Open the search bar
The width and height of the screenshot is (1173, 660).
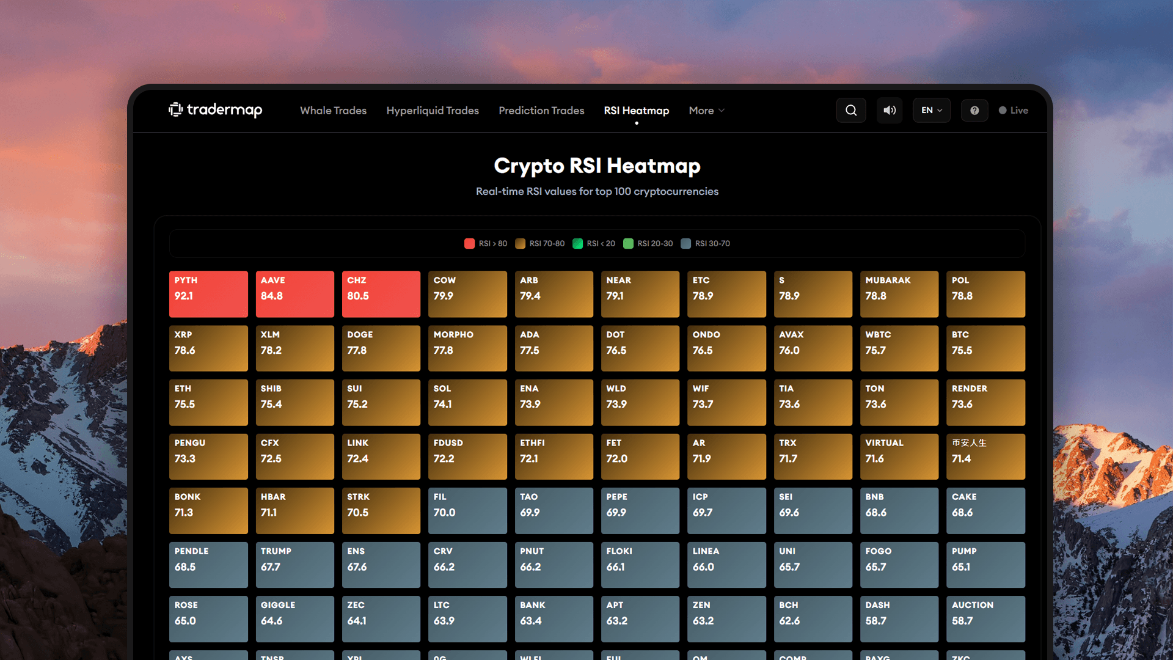[851, 110]
